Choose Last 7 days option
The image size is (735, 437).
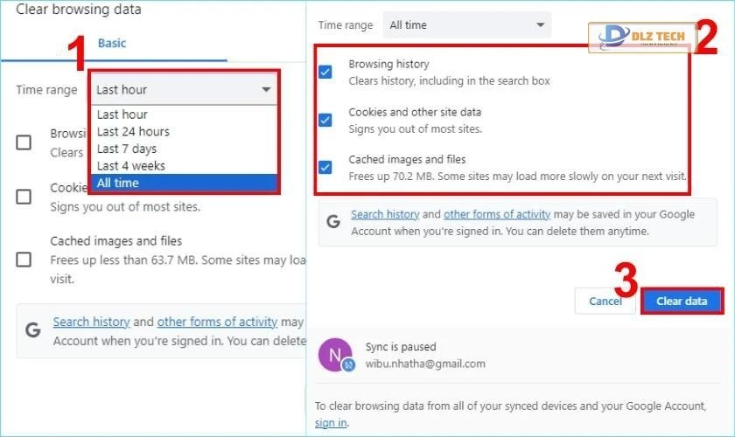[184, 149]
